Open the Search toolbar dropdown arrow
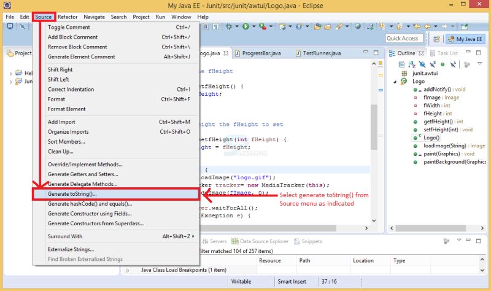This screenshot has width=491, height=291. pyautogui.click(x=347, y=26)
